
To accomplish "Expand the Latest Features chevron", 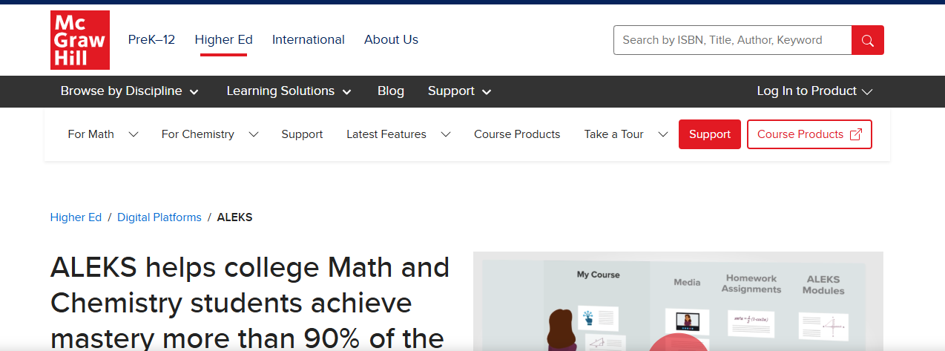I will coord(446,134).
